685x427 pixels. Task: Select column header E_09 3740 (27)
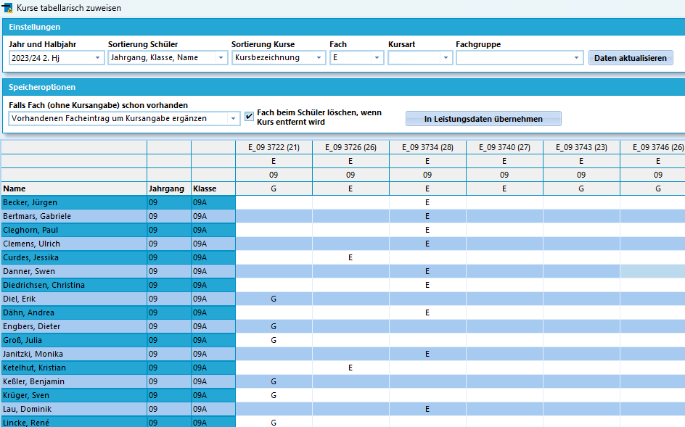504,147
